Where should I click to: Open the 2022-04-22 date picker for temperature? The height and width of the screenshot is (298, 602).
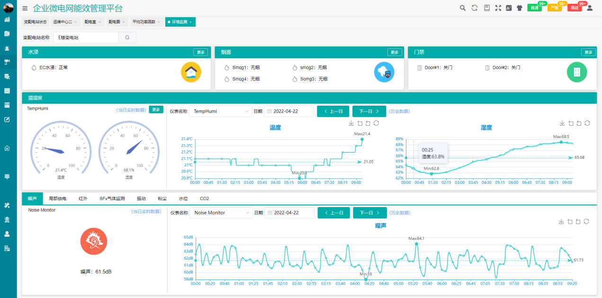click(289, 111)
